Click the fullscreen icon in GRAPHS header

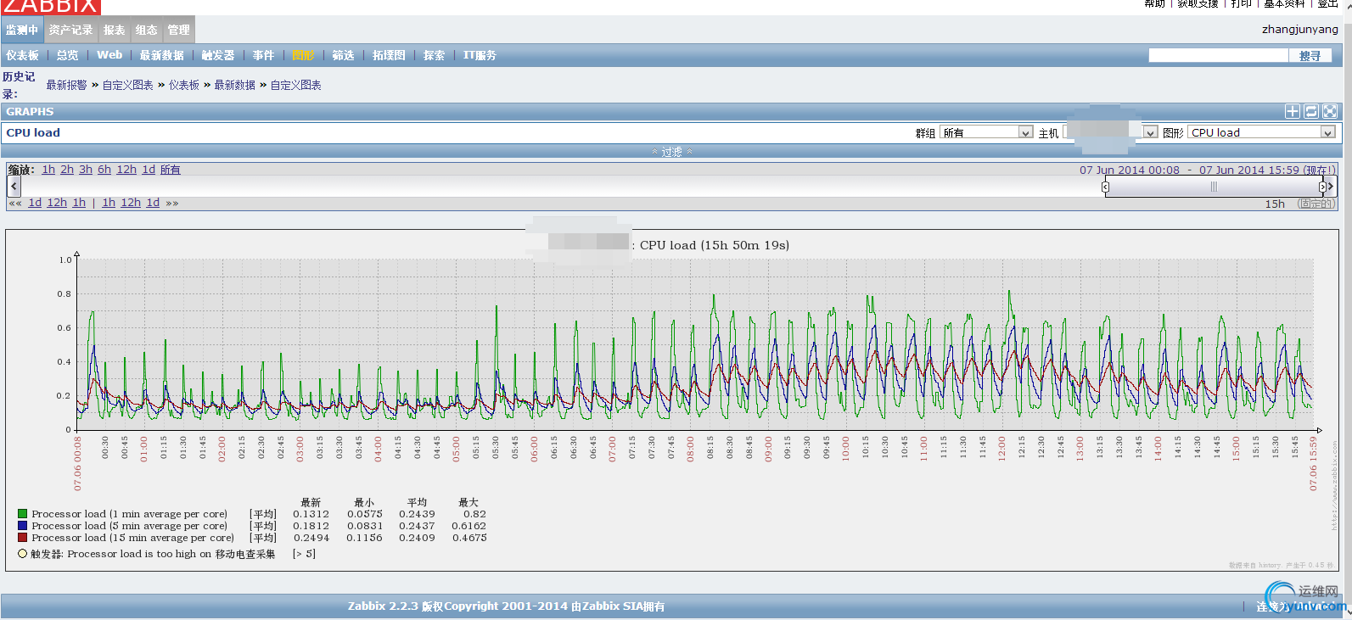(1330, 112)
